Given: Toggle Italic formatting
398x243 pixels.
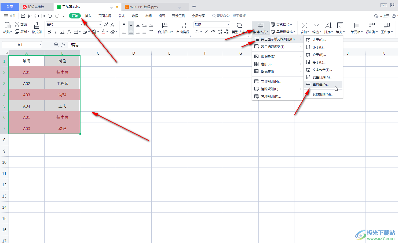Looking at the screenshot, I should coord(56,32).
